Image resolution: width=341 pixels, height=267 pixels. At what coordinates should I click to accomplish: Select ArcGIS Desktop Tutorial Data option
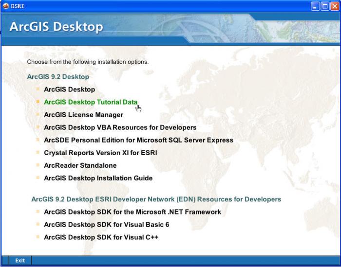click(x=90, y=102)
